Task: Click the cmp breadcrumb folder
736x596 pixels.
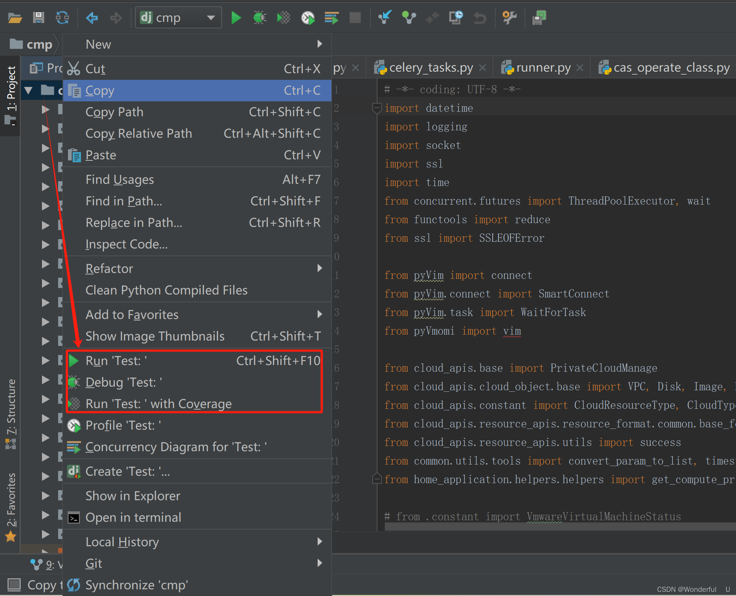Action: tap(31, 45)
